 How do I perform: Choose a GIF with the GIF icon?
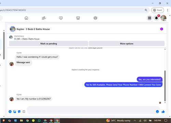tap(24, 111)
